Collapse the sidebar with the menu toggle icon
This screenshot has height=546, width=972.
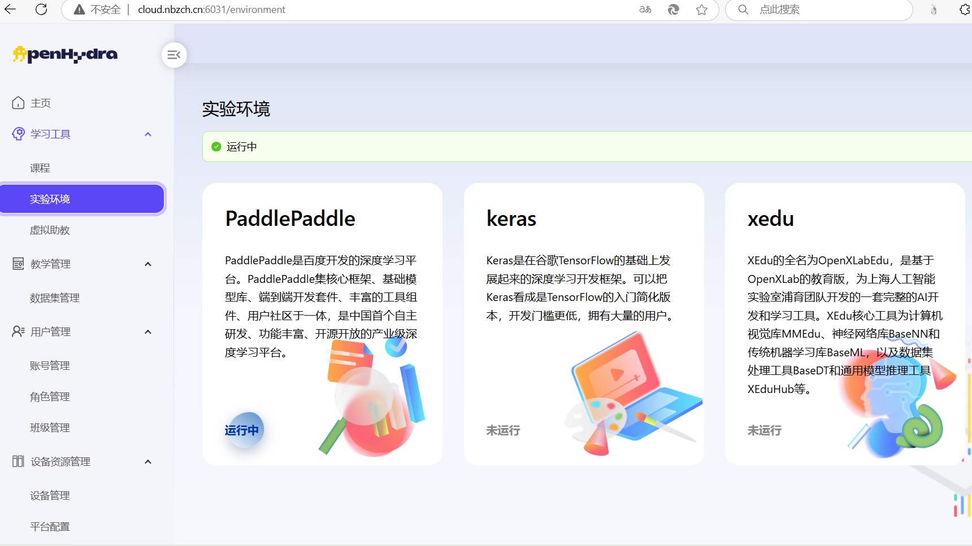click(x=174, y=55)
